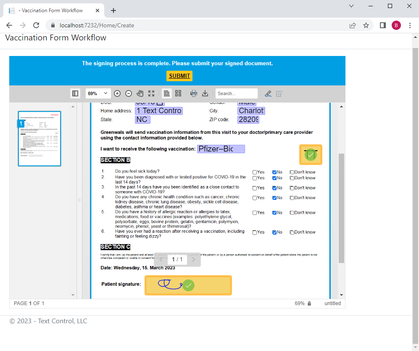Click the lock icon in status bar
The width and height of the screenshot is (419, 351).
(x=309, y=303)
